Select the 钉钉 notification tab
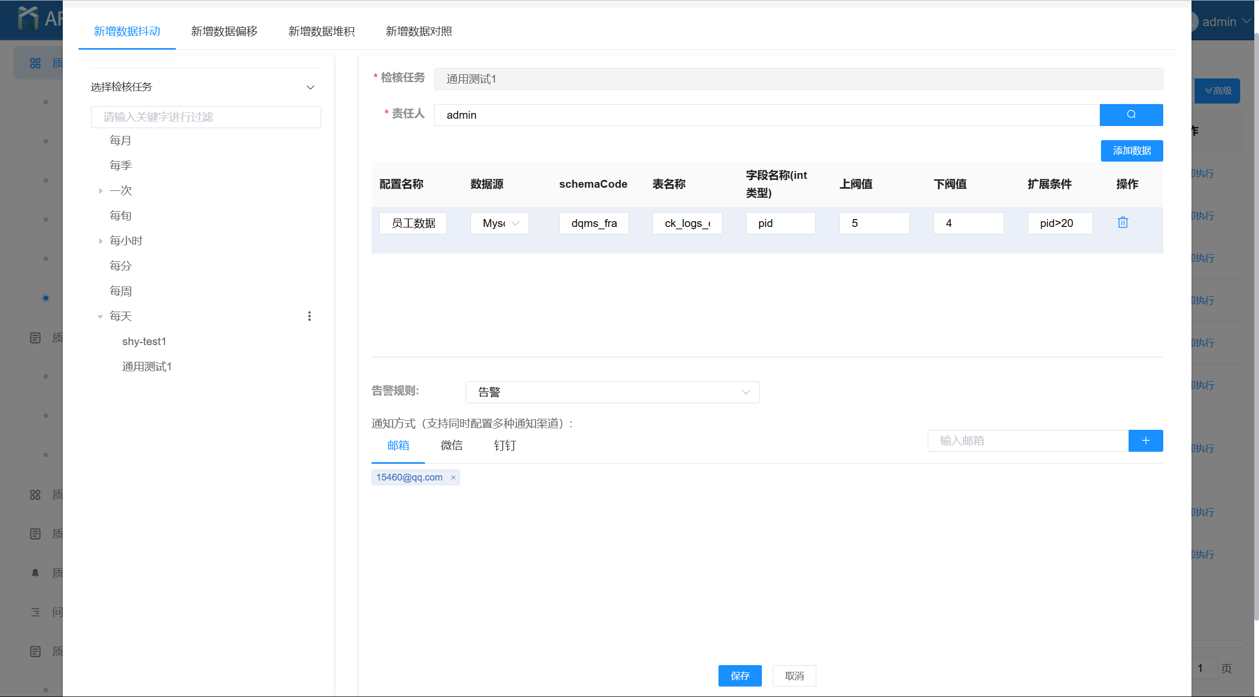Screen dimensions: 1259x697 (x=504, y=445)
